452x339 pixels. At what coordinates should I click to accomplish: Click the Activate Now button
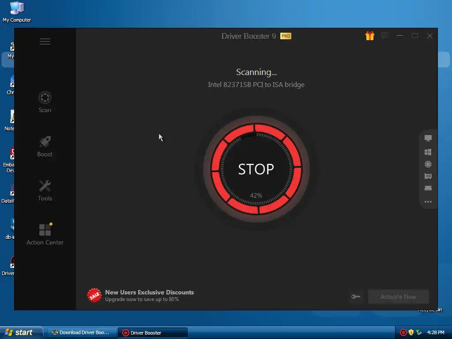point(399,297)
